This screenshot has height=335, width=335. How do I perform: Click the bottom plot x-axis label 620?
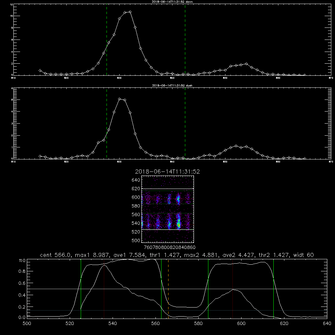[284, 324]
